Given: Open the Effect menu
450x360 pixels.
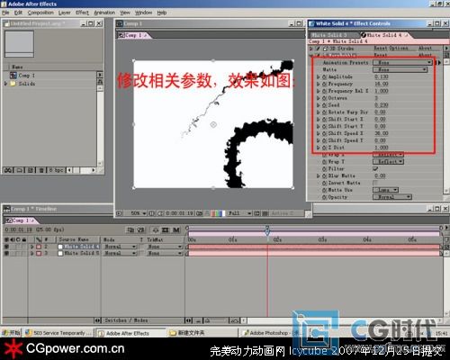Looking at the screenshot, I should (x=82, y=13).
